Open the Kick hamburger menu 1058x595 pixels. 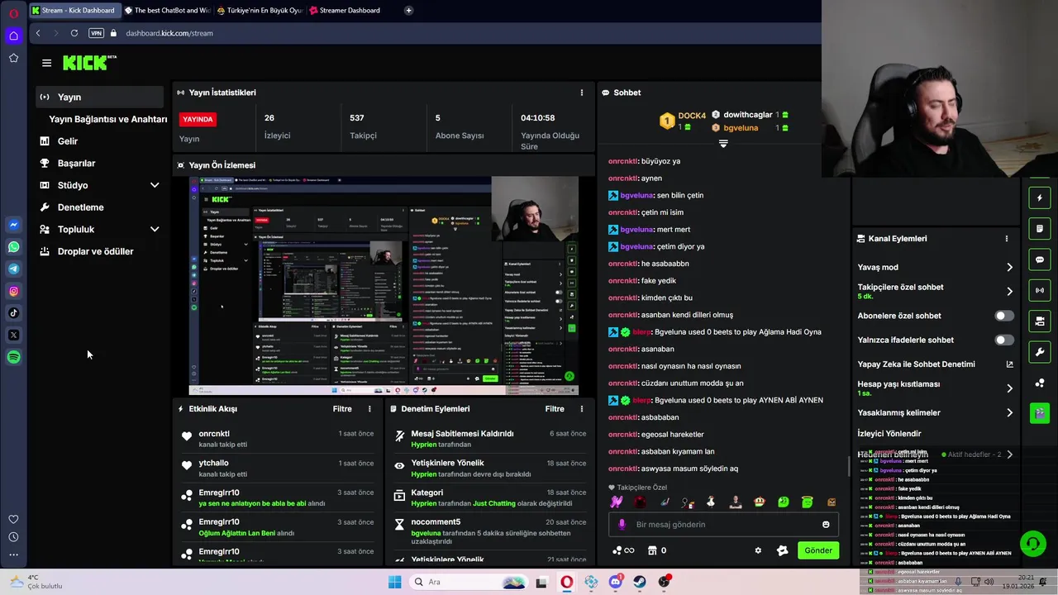(x=46, y=63)
